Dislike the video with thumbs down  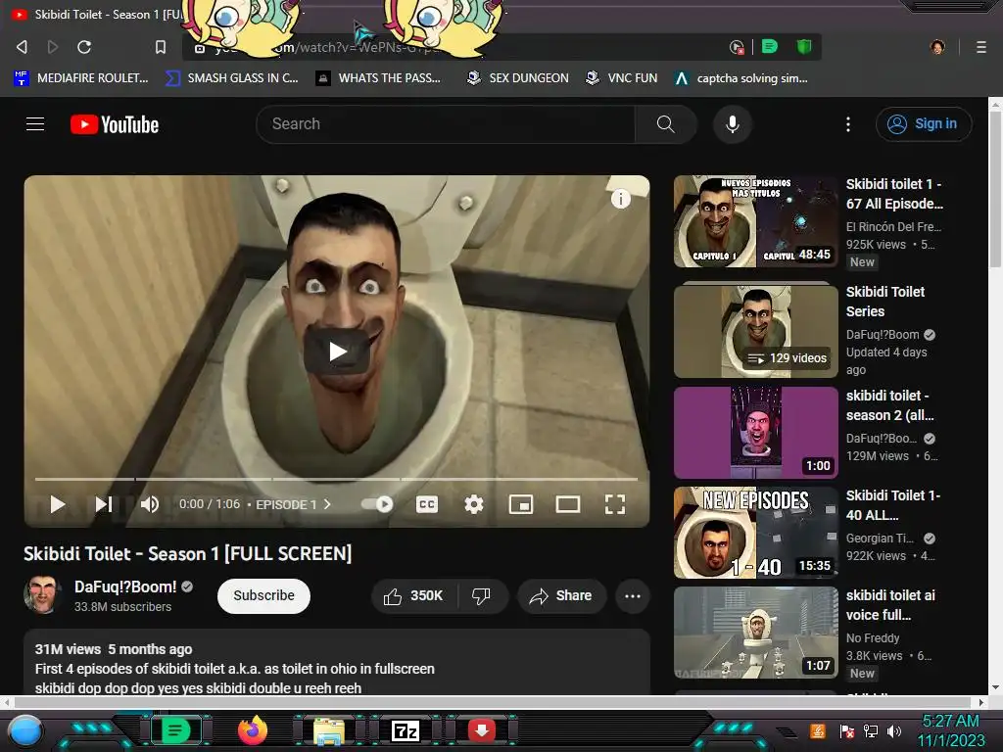(x=481, y=596)
